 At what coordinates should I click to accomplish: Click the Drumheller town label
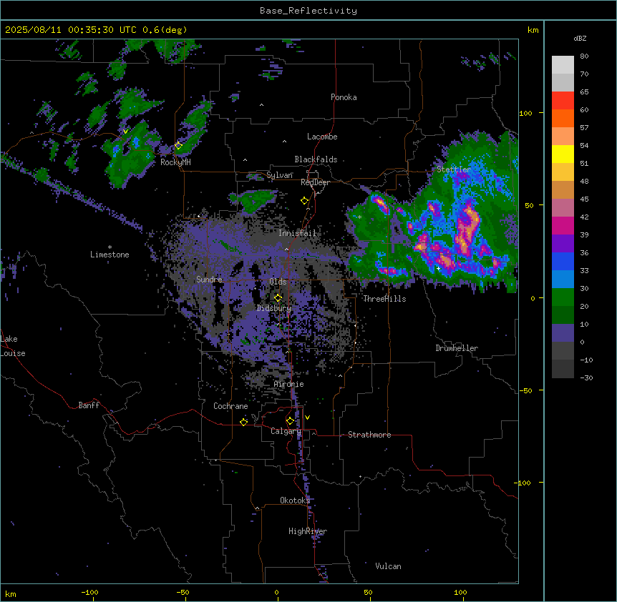[457, 348]
